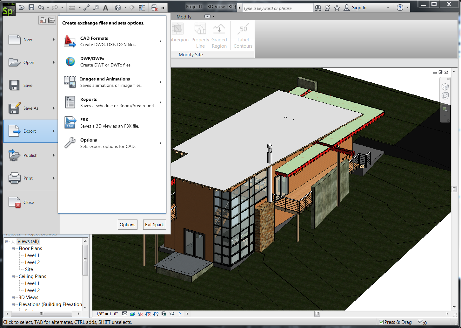Viewport: 461px width, 328px height.
Task: Click the Visual Style cube icon in view control bar
Action: click(x=132, y=314)
